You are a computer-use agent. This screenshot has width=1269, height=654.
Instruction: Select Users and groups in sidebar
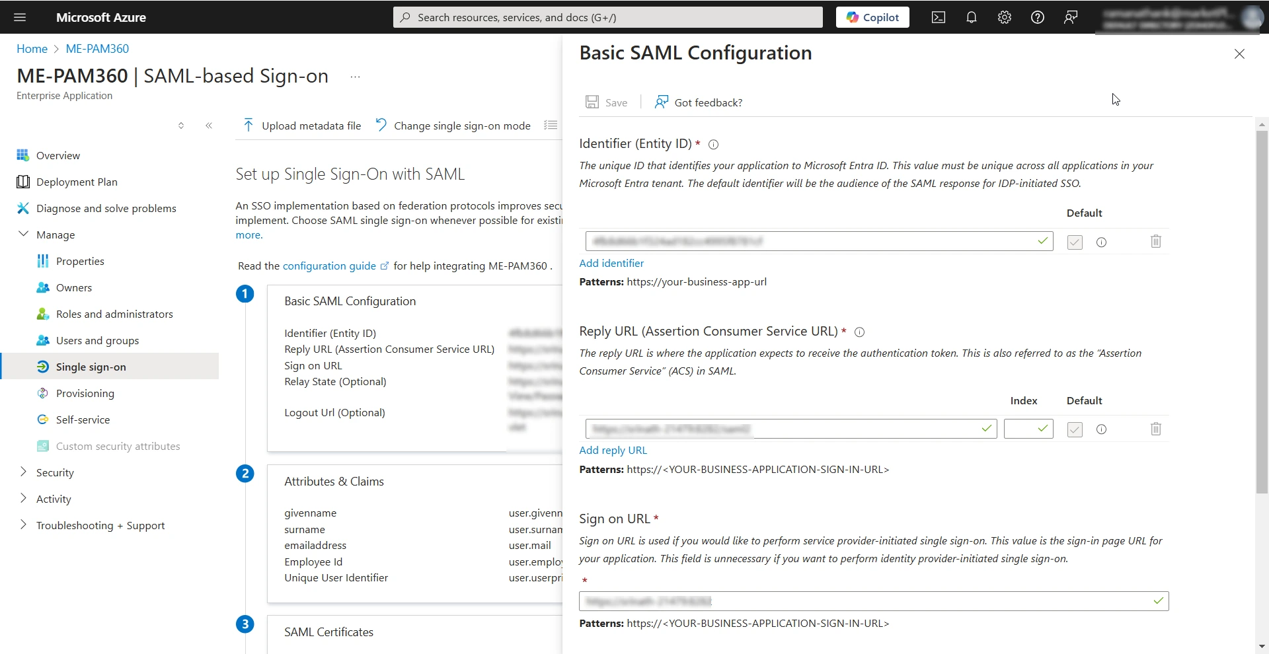(97, 340)
